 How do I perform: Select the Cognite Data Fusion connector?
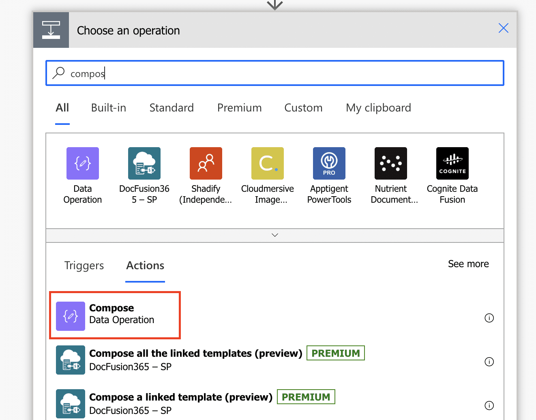[x=452, y=163]
